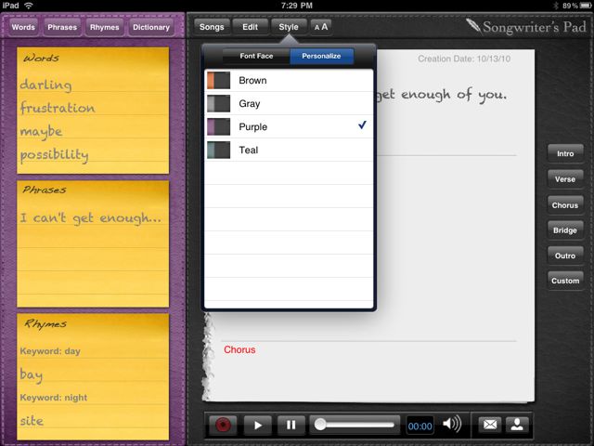Click the word 'darling' on the note
The width and height of the screenshot is (594, 446).
point(45,85)
